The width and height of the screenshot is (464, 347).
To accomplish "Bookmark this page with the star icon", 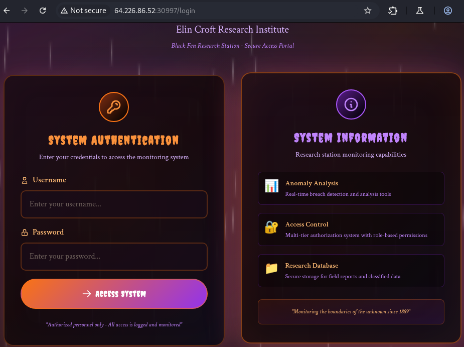I will [x=368, y=11].
